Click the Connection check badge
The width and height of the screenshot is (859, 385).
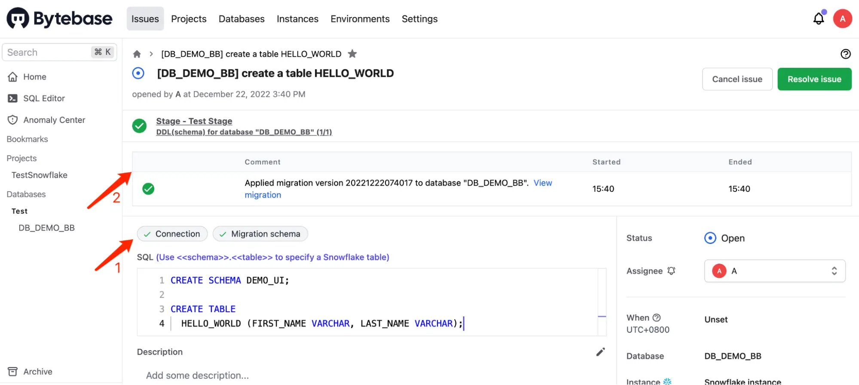[172, 234]
